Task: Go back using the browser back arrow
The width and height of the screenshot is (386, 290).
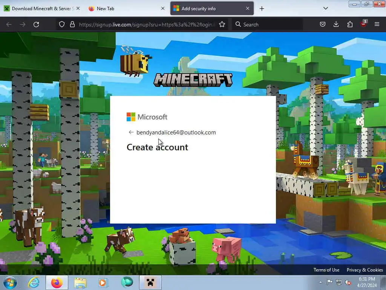Action: tap(9, 25)
